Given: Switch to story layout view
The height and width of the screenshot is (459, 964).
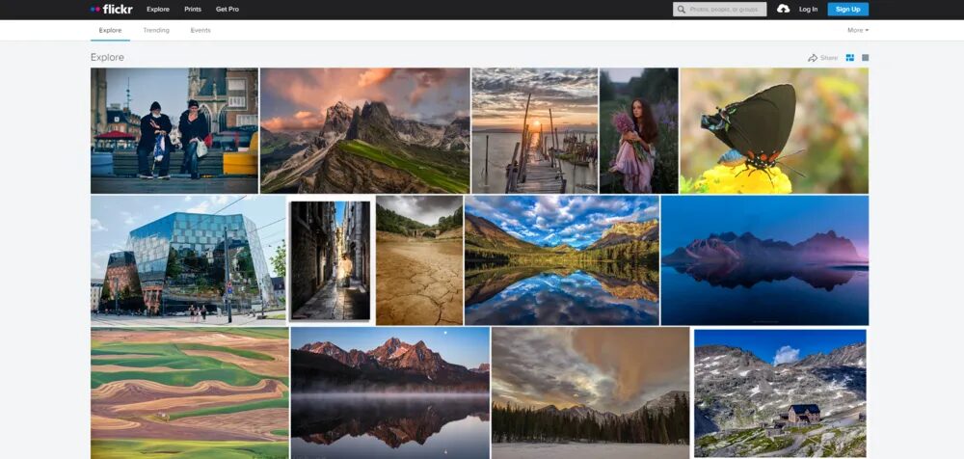Looking at the screenshot, I should [x=865, y=58].
